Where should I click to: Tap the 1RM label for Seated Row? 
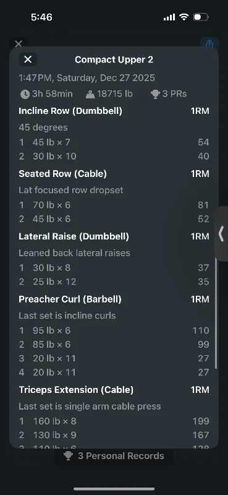point(200,174)
